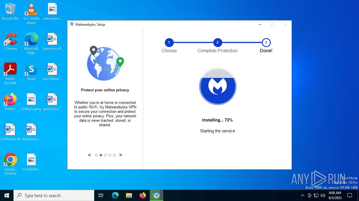Select the featuredso... Word document on desktop
The image size is (359, 201).
pos(31,132)
